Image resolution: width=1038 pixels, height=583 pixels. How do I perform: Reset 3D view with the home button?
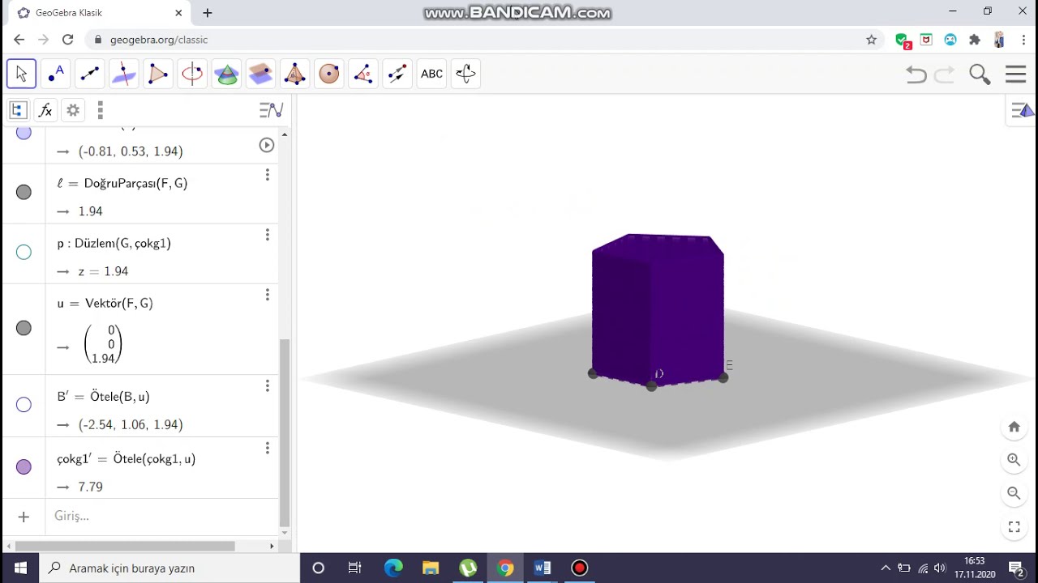(1014, 427)
